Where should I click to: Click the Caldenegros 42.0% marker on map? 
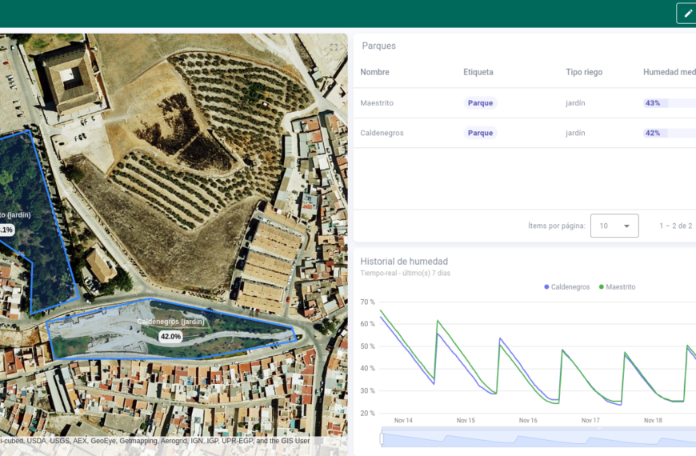coord(170,337)
